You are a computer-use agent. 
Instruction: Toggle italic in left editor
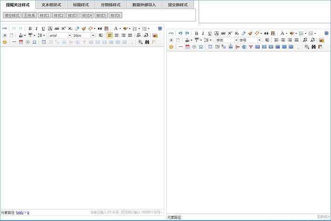36,28
